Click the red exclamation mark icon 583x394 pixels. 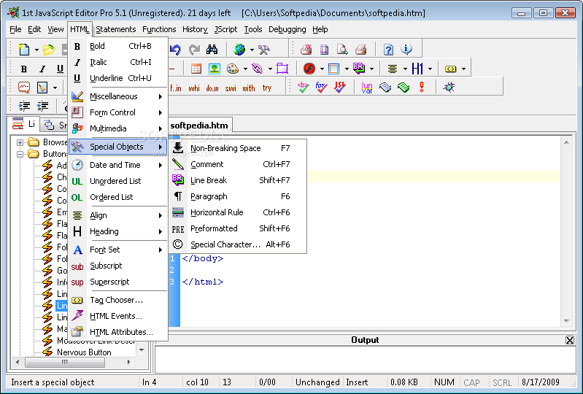(422, 88)
